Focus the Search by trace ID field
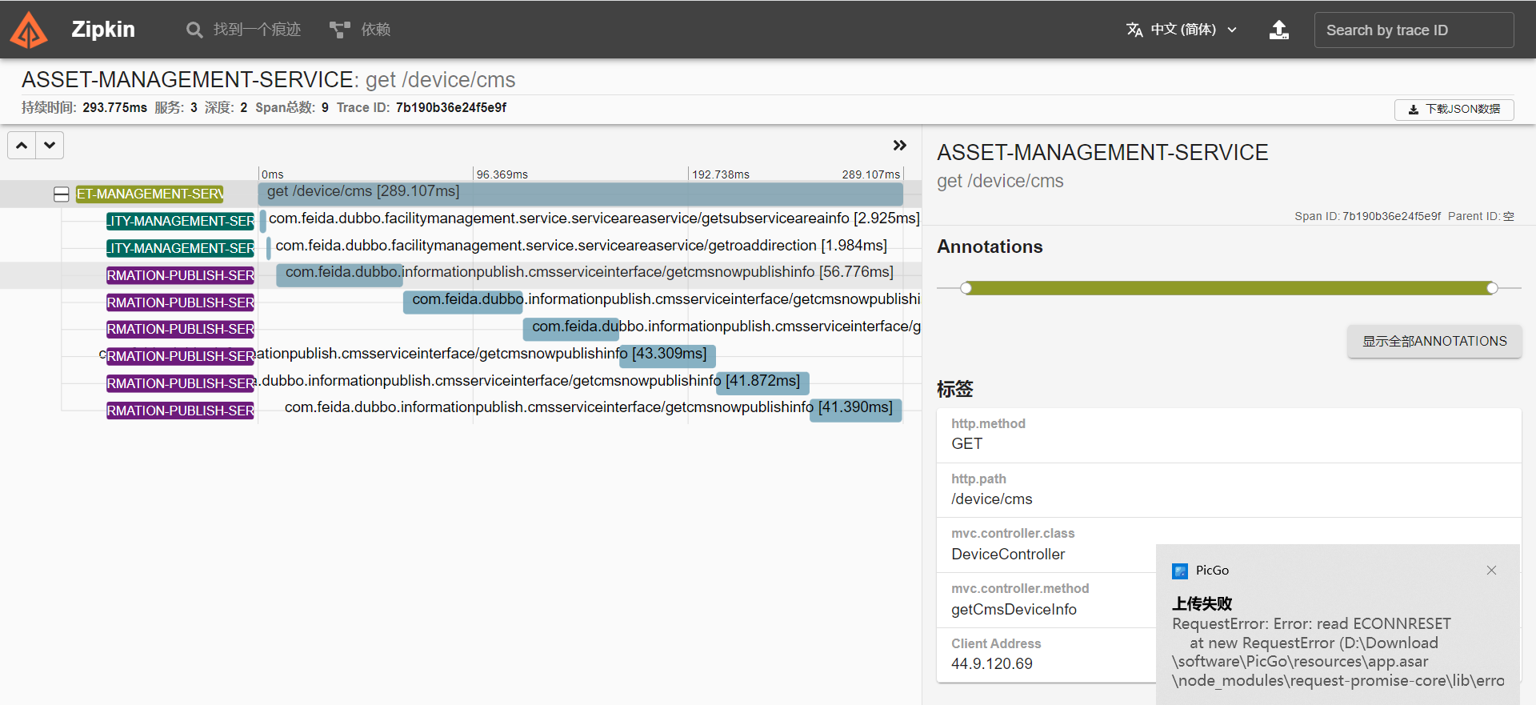 1414,30
